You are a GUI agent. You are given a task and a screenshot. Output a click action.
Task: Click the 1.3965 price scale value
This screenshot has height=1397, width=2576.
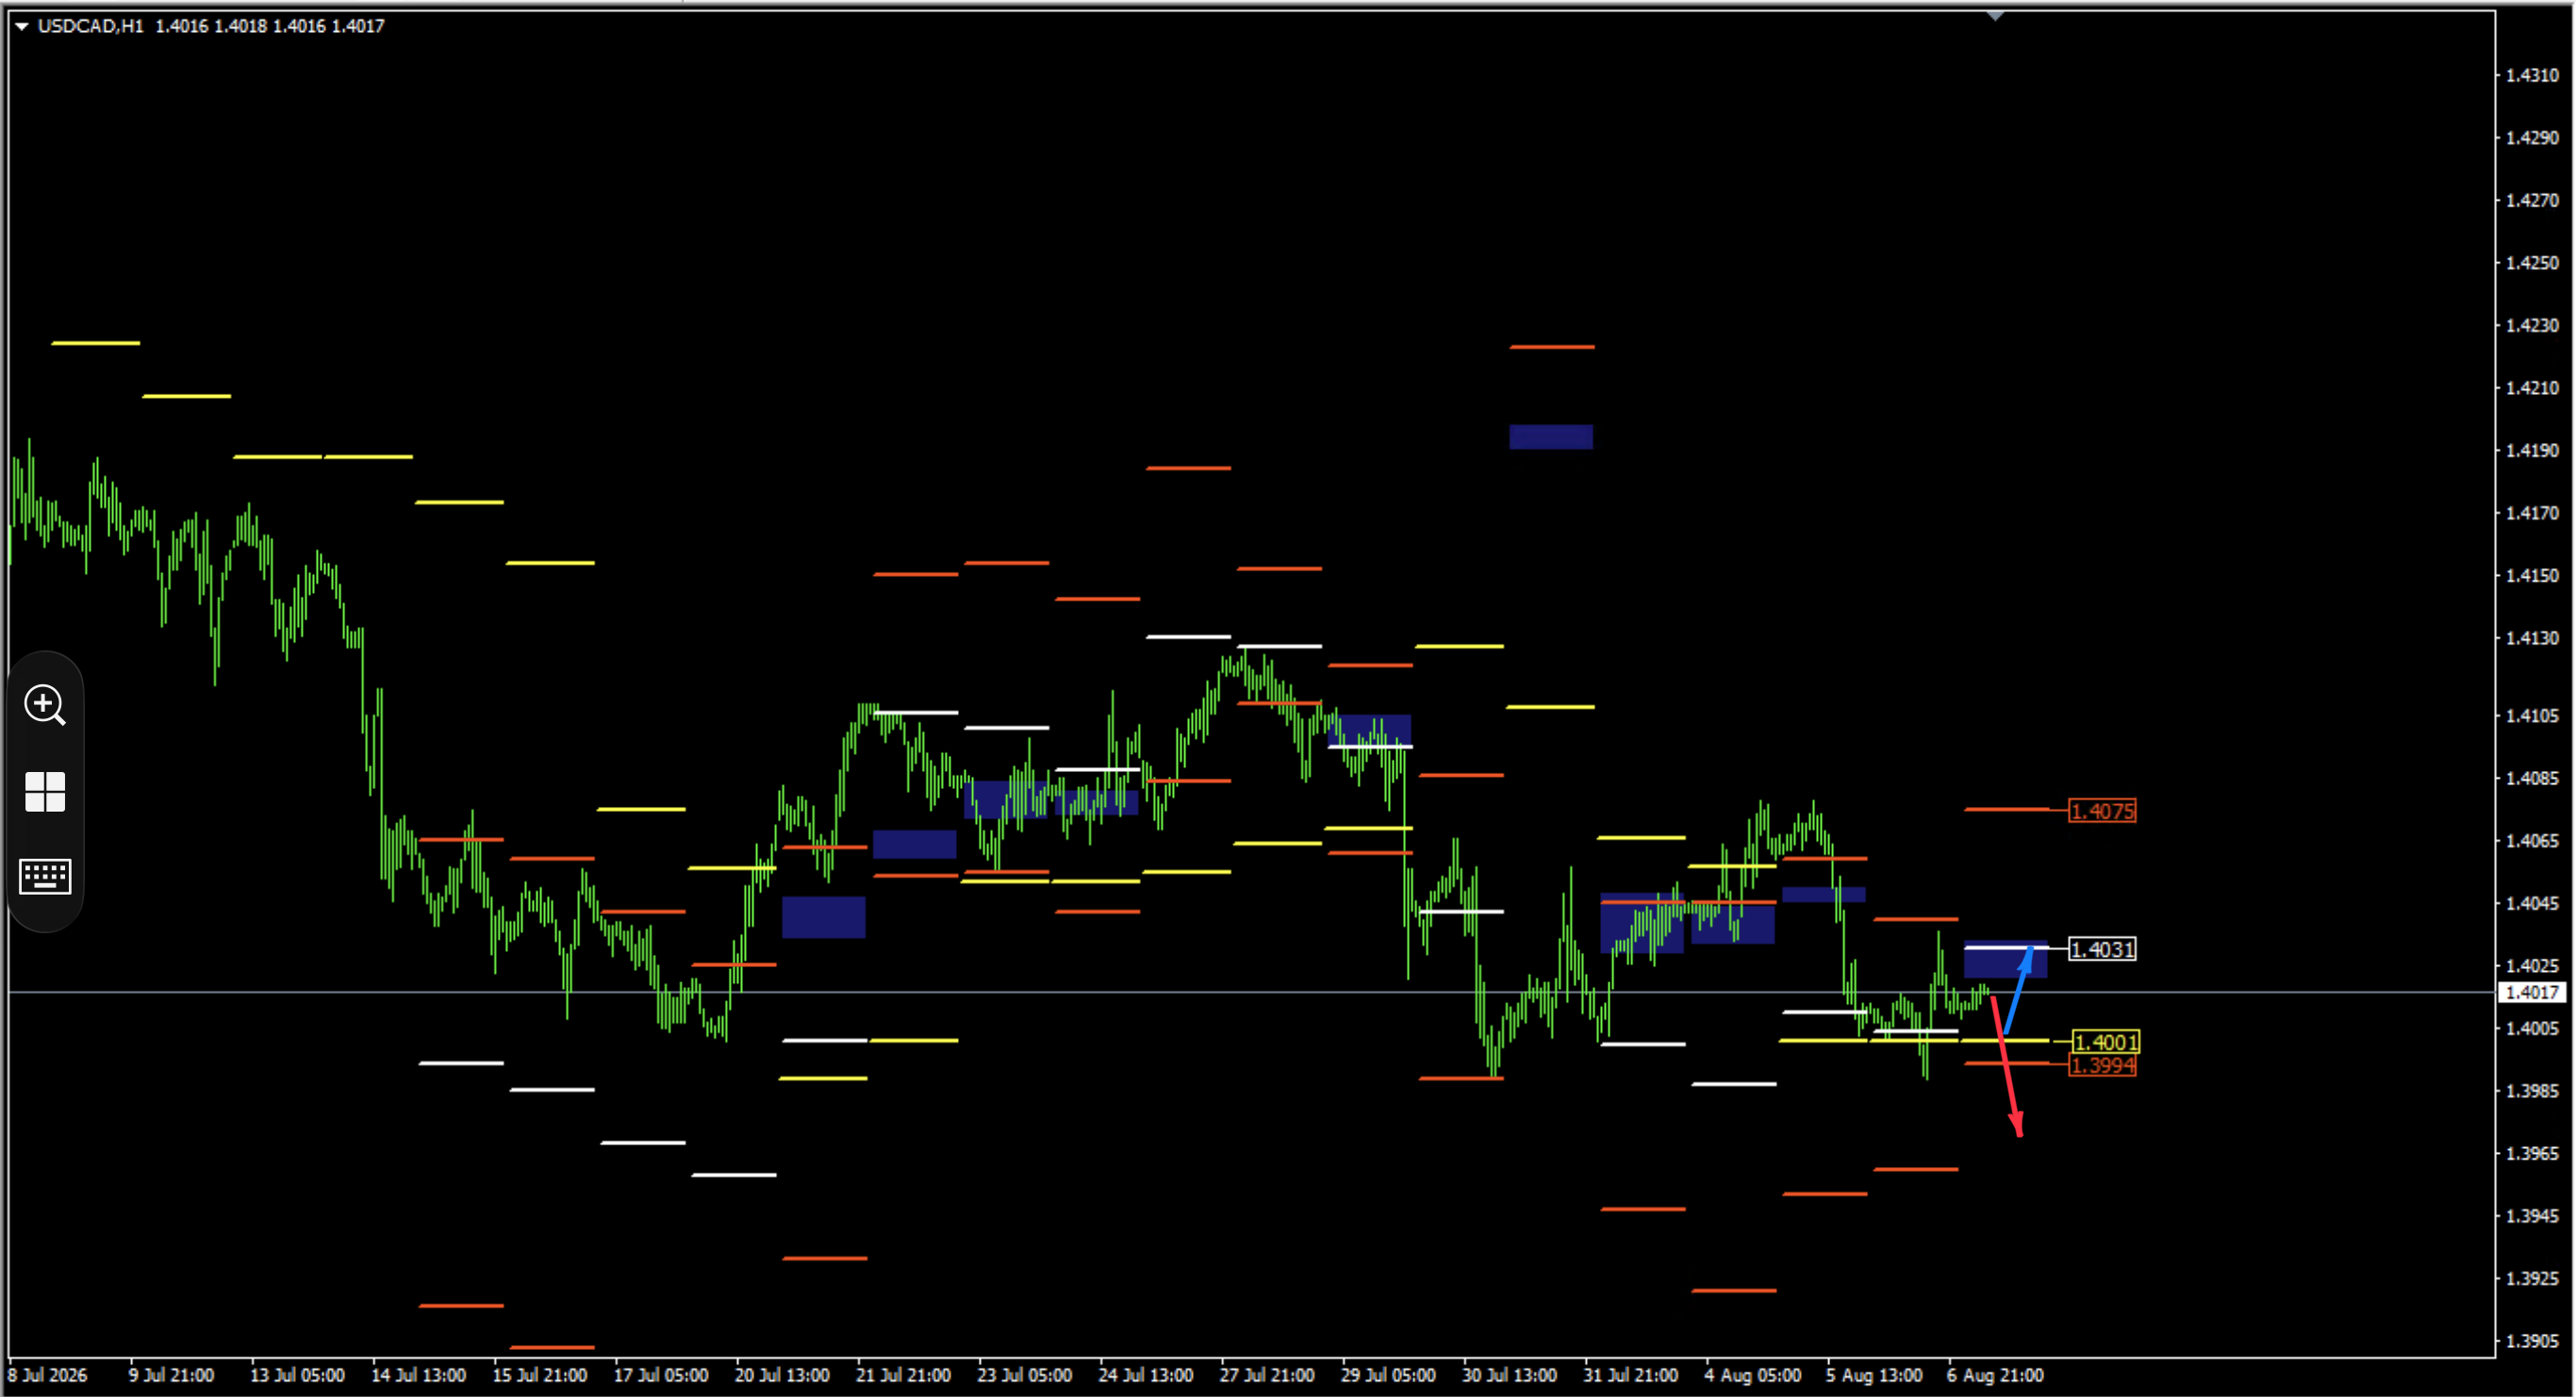click(2532, 1153)
